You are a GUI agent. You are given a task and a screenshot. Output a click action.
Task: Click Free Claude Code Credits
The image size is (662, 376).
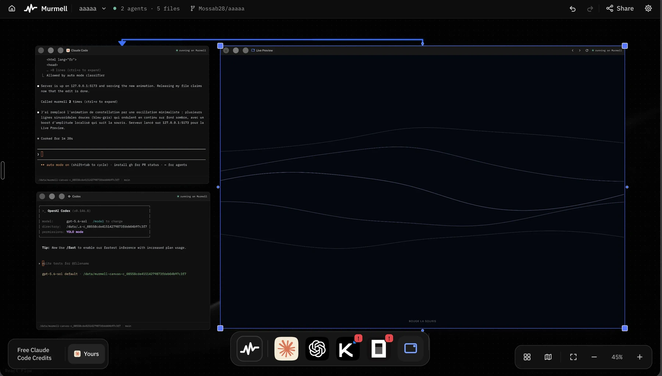tap(34, 354)
